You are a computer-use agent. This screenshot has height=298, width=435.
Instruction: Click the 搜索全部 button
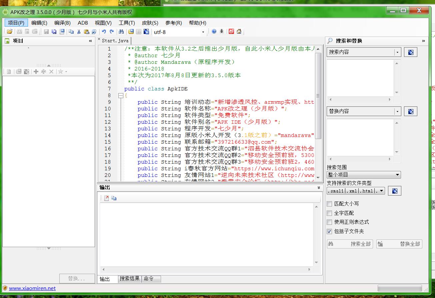coord(349,244)
